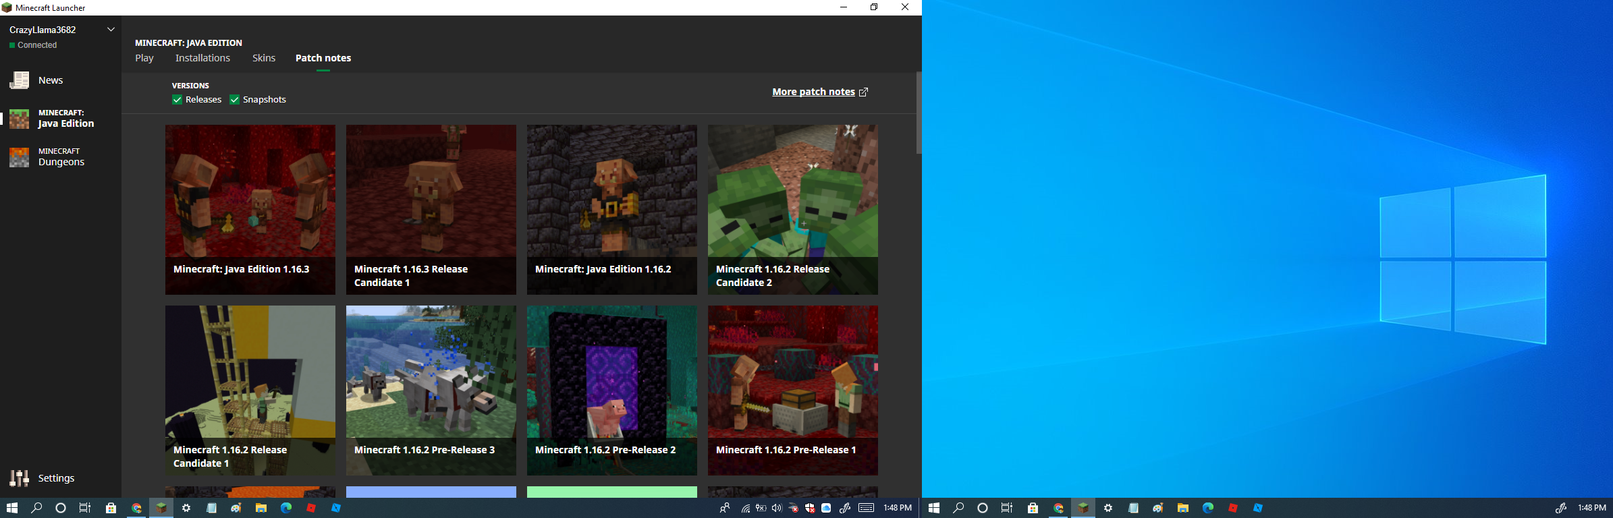Click the patch notes vertical scrollbar
Image resolution: width=1613 pixels, height=518 pixels.
point(918,113)
